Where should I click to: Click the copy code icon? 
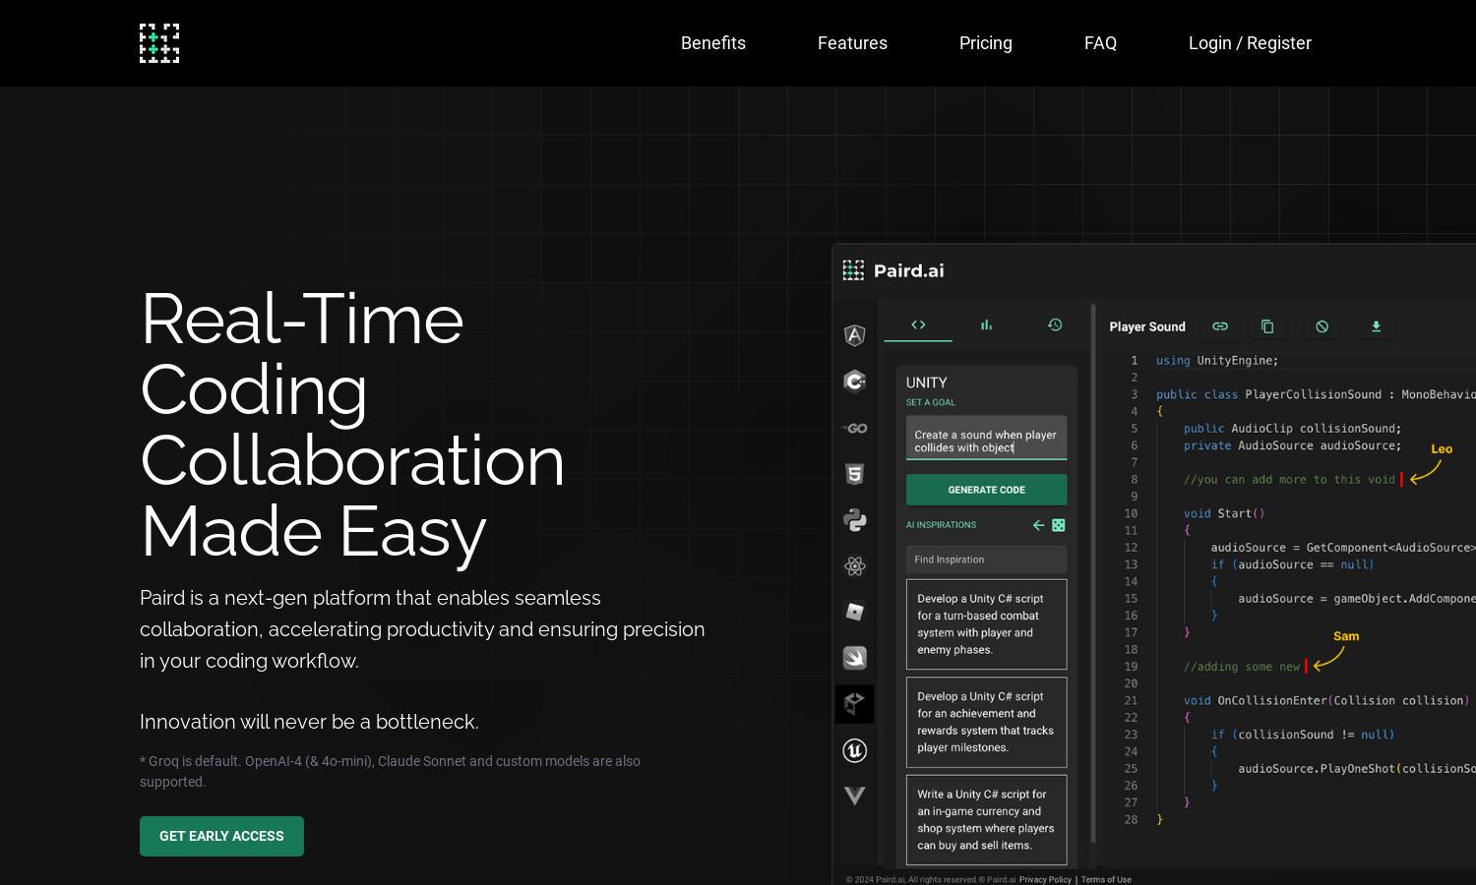[x=1267, y=326]
